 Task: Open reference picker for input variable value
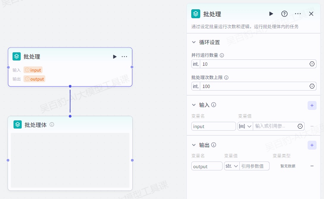click(x=300, y=126)
